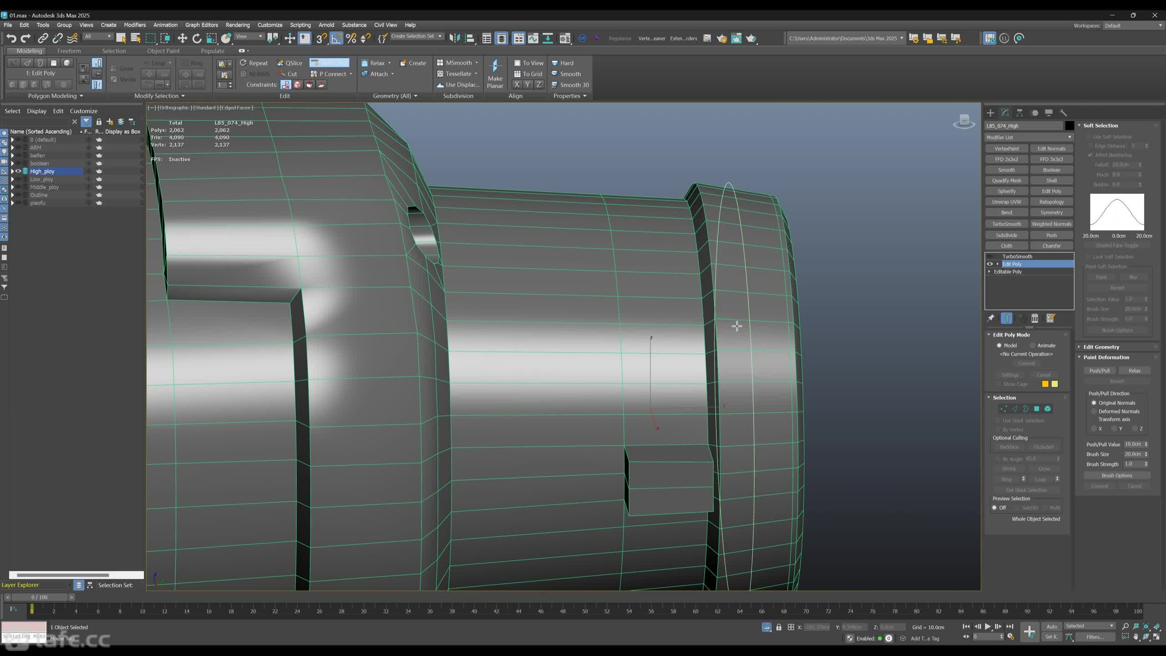Click Make Planar in Align group
Image resolution: width=1166 pixels, height=656 pixels.
[x=495, y=73]
